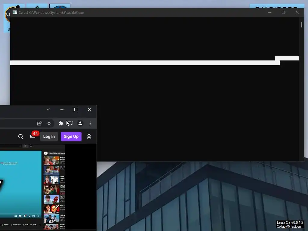This screenshot has width=308, height=231.
Task: Open the lofi hip hop stream thumbnail
Action: [51, 190]
